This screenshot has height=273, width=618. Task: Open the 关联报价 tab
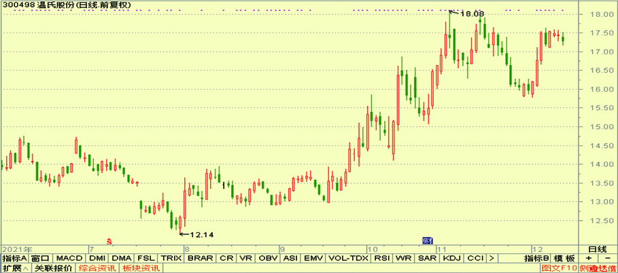[53, 268]
